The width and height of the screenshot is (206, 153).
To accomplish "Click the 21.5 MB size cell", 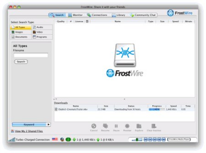I will point(101,109).
